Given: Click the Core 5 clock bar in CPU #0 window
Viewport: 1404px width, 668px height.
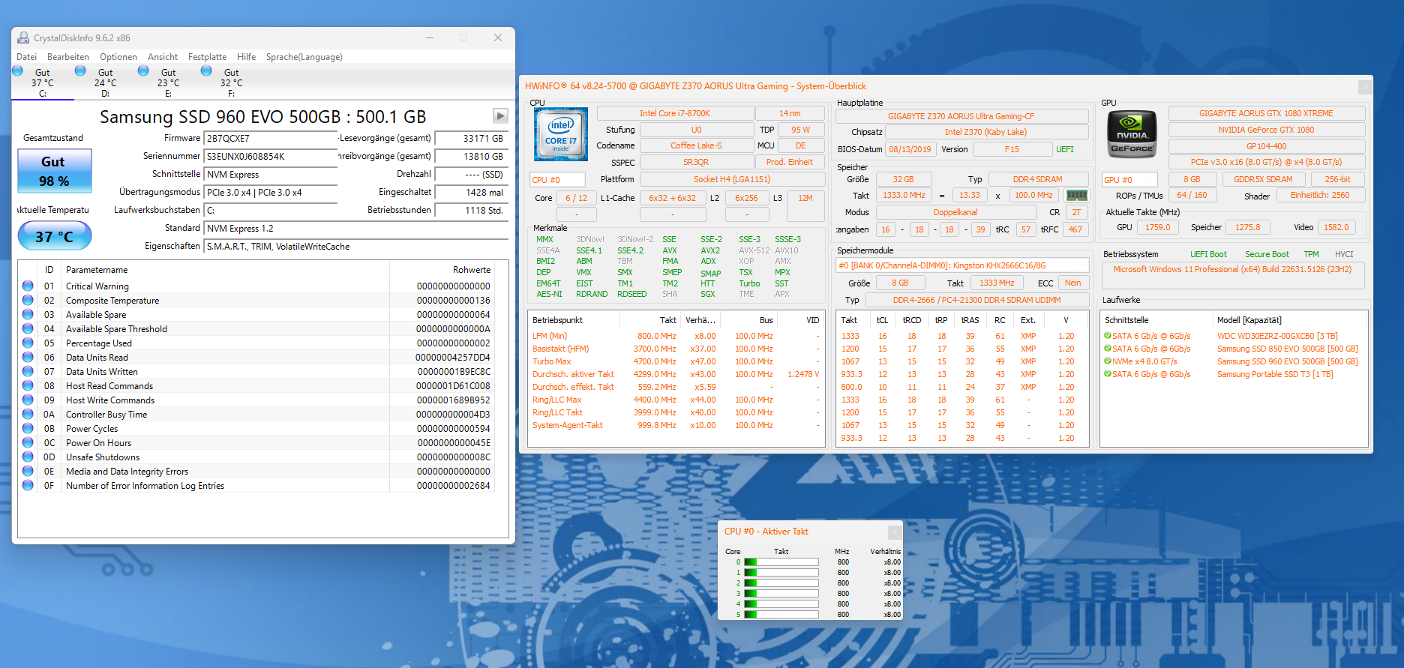Looking at the screenshot, I should (781, 614).
